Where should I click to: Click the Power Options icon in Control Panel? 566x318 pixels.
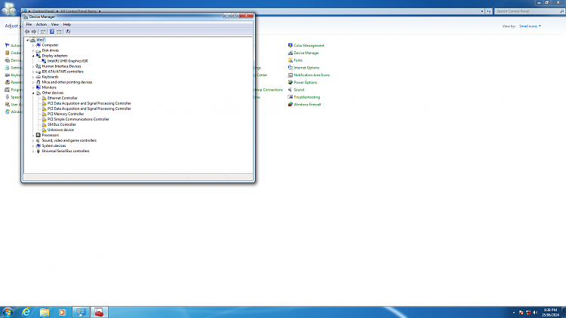[x=291, y=82]
